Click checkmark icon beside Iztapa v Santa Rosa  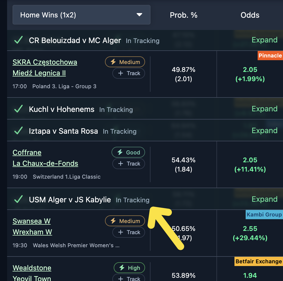pyautogui.click(x=18, y=131)
